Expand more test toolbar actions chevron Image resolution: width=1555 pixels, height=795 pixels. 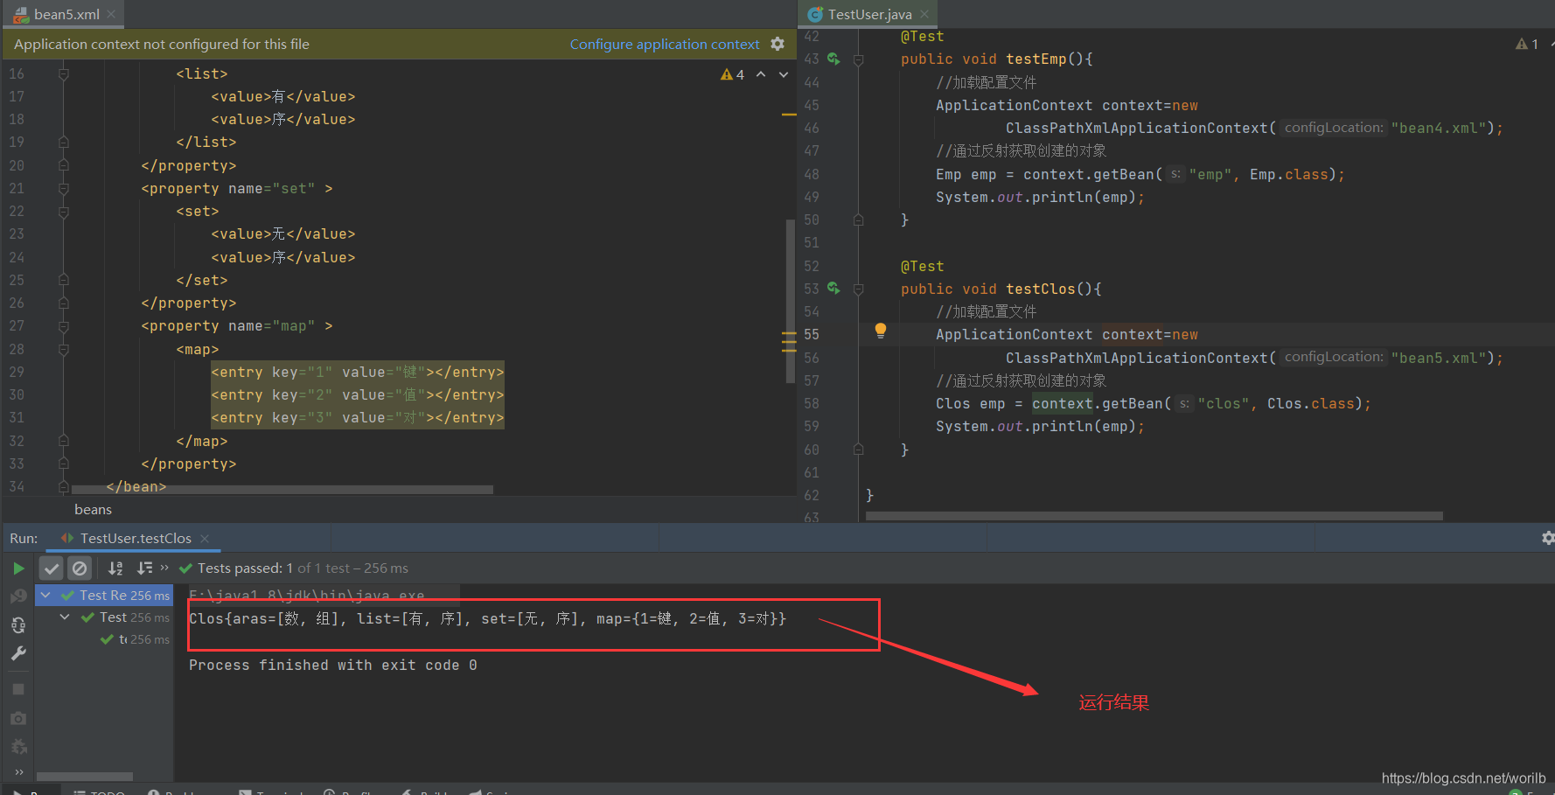pos(164,568)
